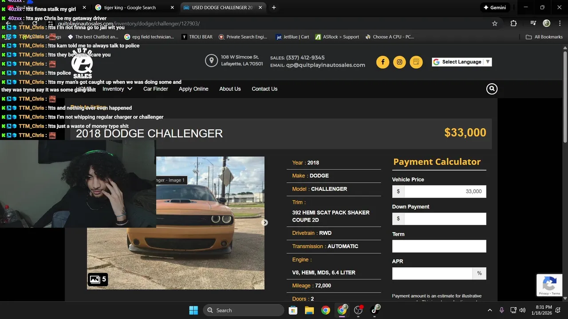Click the Mileage 72,000 row
Screen dimensions: 568x319
pyautogui.click(x=334, y=286)
